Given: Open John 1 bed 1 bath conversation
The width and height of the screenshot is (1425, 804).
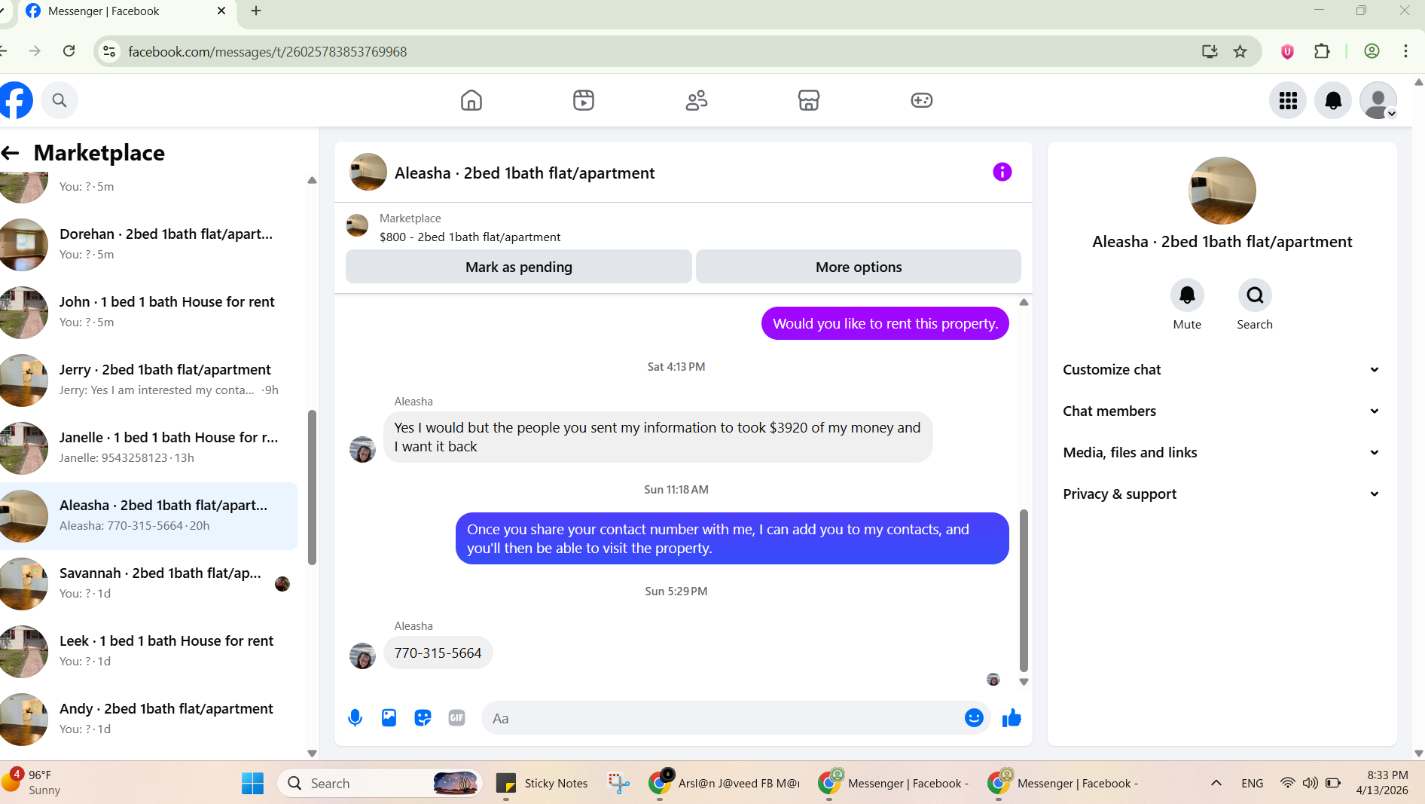Looking at the screenshot, I should tap(148, 312).
